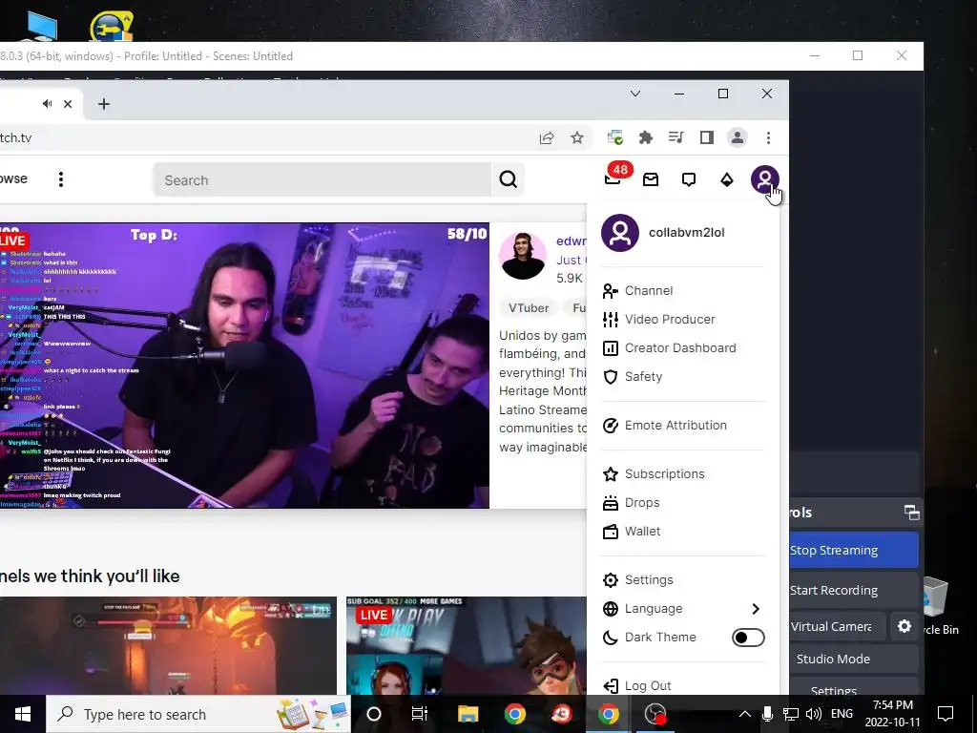Open Virtual Camera settings gear in OBS

904,626
